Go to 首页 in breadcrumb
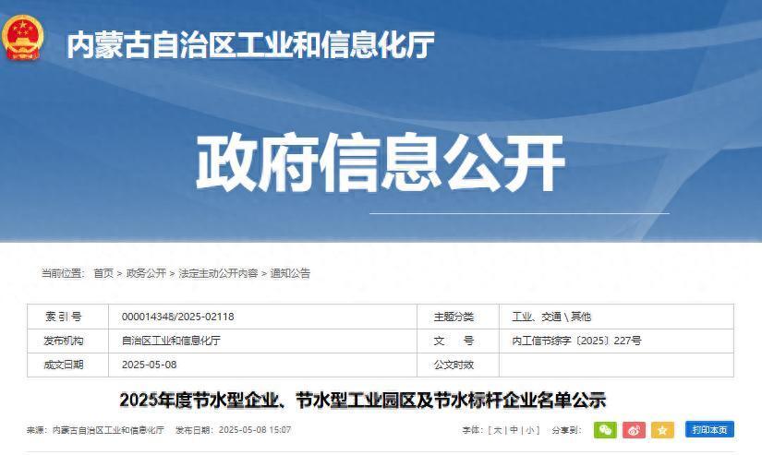The height and width of the screenshot is (455, 762). click(x=103, y=273)
